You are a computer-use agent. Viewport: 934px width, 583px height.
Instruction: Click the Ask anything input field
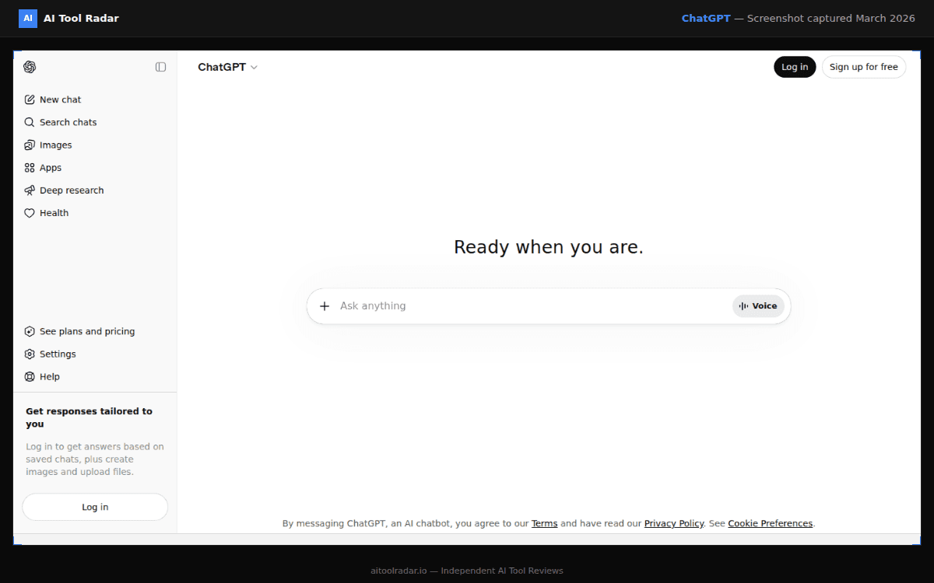(x=467, y=305)
